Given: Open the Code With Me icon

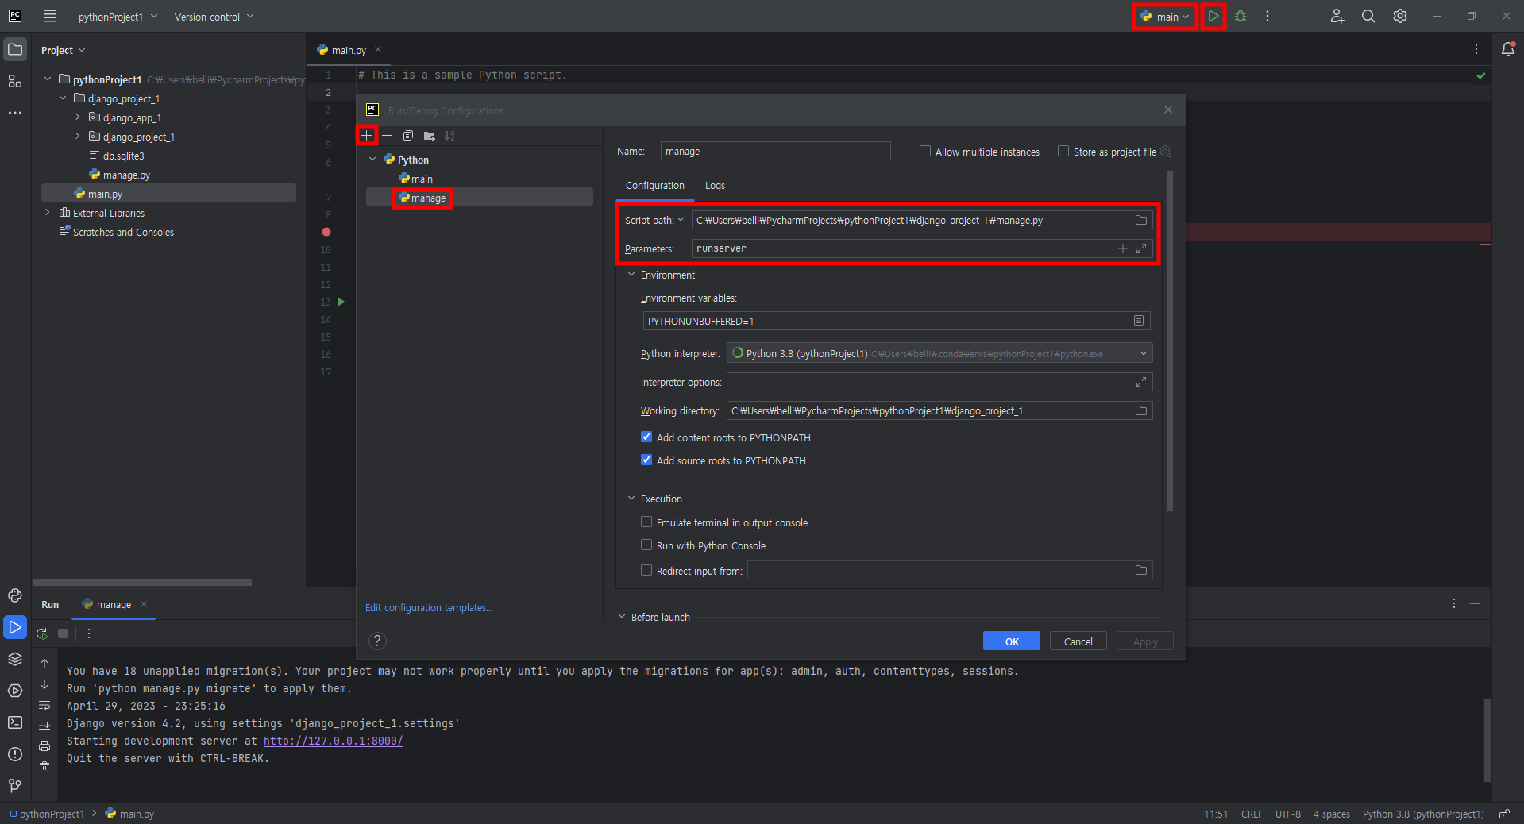Looking at the screenshot, I should coord(1337,16).
